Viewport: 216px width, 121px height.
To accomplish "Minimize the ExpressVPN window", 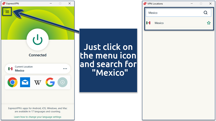I will point(51,3).
